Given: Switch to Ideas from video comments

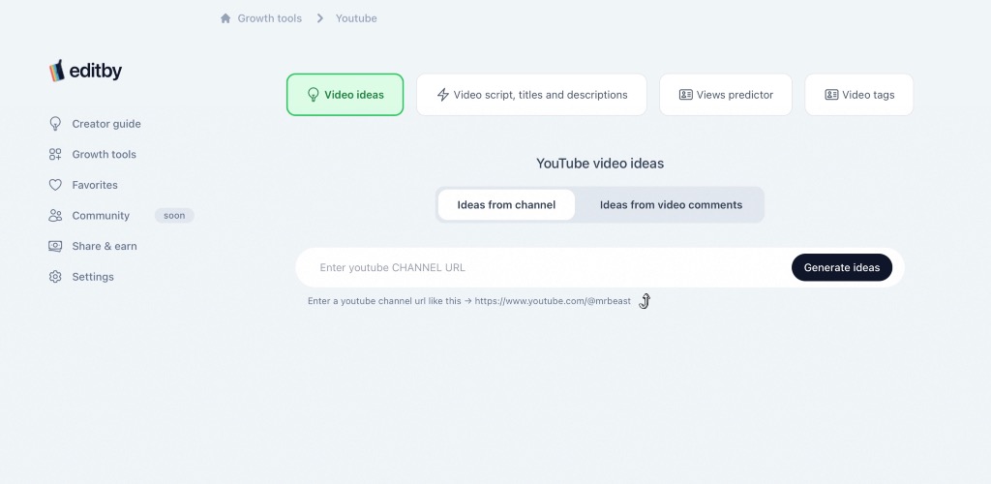Looking at the screenshot, I should coord(671,205).
